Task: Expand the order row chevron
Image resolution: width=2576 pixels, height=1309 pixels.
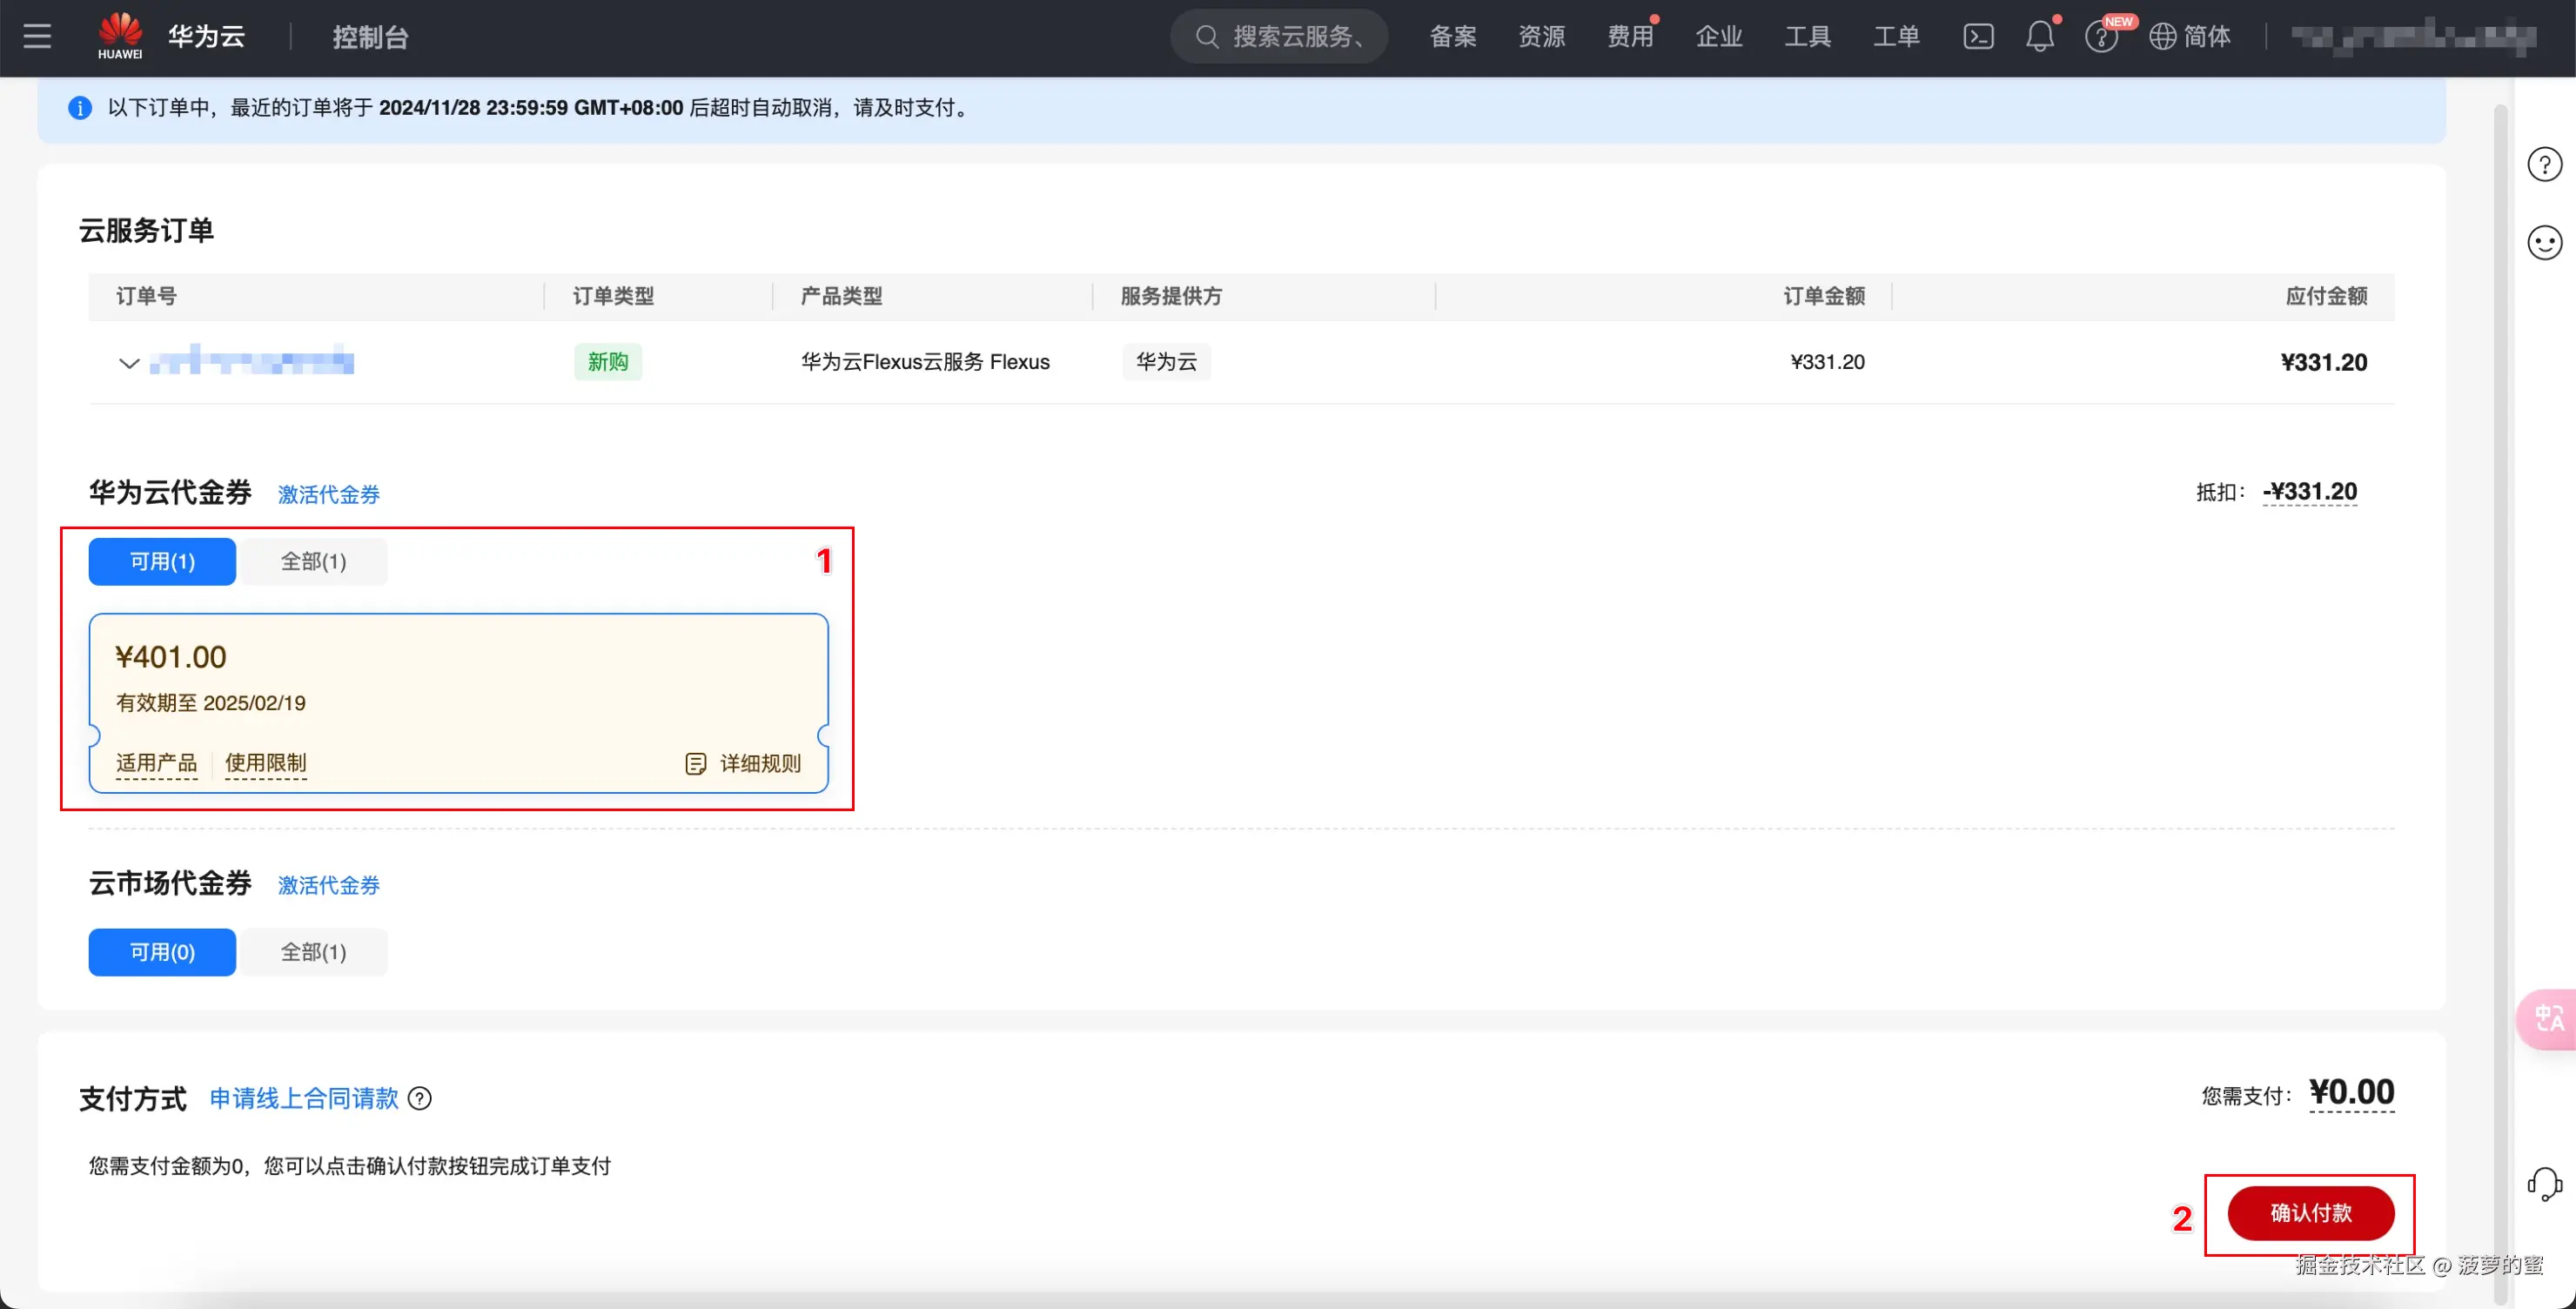Action: click(x=129, y=362)
